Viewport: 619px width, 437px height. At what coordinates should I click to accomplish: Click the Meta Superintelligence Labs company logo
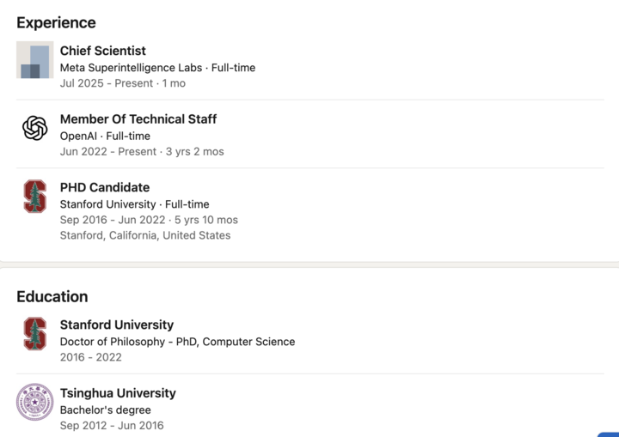click(x=34, y=60)
